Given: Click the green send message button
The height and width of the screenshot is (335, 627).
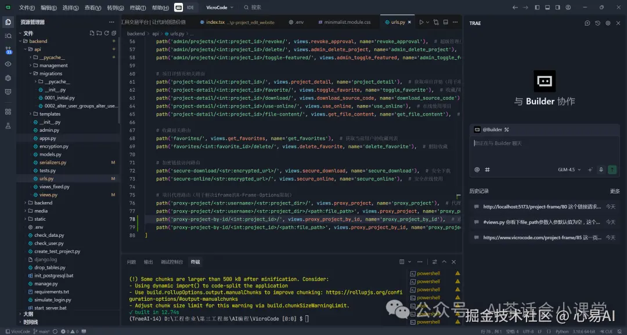Looking at the screenshot, I should tap(612, 170).
